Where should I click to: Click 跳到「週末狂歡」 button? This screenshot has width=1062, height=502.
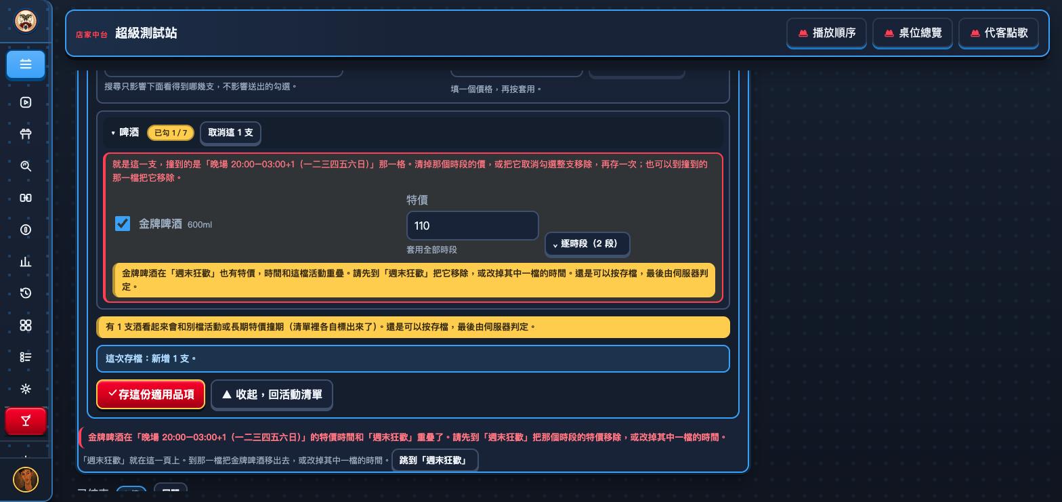point(434,461)
